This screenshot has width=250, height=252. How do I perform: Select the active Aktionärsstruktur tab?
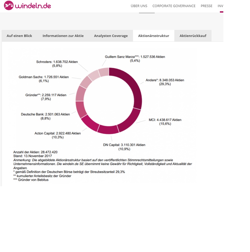click(153, 35)
